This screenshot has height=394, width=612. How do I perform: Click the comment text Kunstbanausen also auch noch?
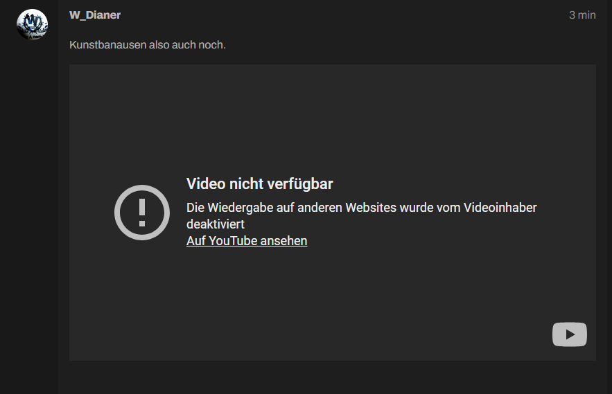point(148,45)
